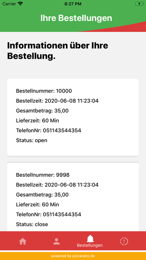Viewport: 146px width, 260px height.
Task: Open the powered by pizzanetz.de link
Action: coord(73,256)
